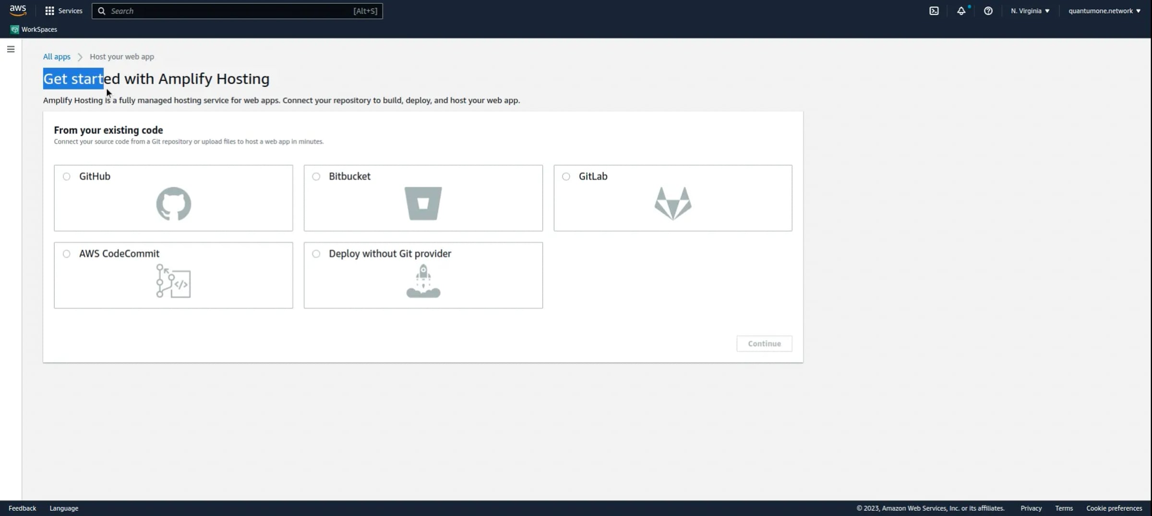This screenshot has width=1152, height=516.
Task: Click the GitHub octocat logo
Action: pos(173,204)
